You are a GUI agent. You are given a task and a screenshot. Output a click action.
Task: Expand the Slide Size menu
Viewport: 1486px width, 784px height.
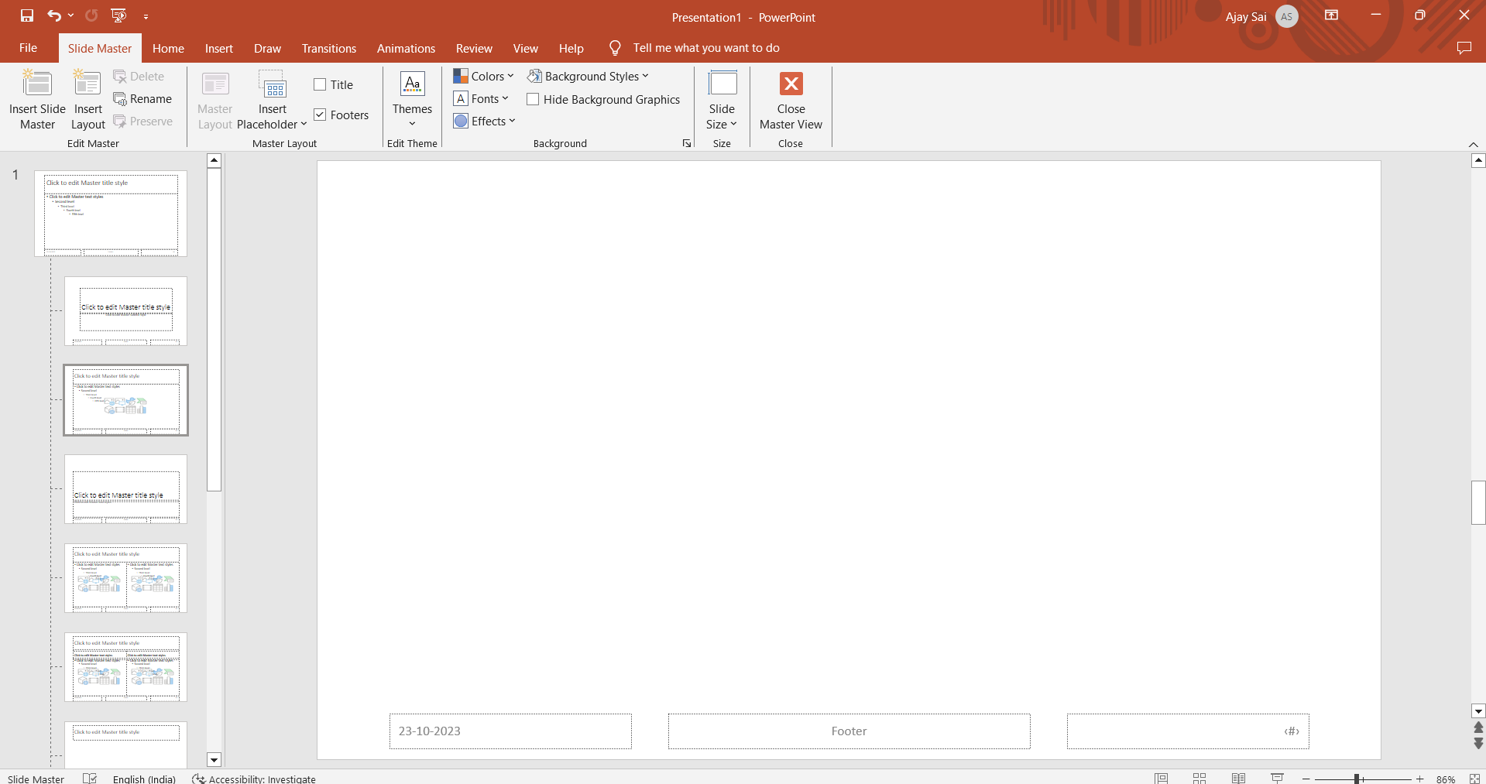tap(721, 116)
